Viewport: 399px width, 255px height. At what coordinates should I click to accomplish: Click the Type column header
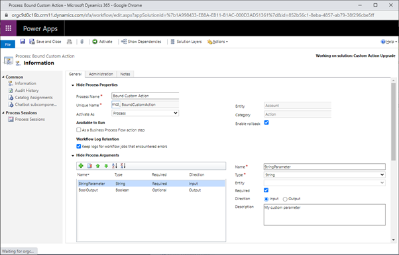119,174
